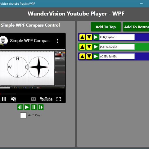Move KFBgEsjaJoc up in the playlist
Image resolution: width=149 pixels, height=149 pixels.
(82, 37)
